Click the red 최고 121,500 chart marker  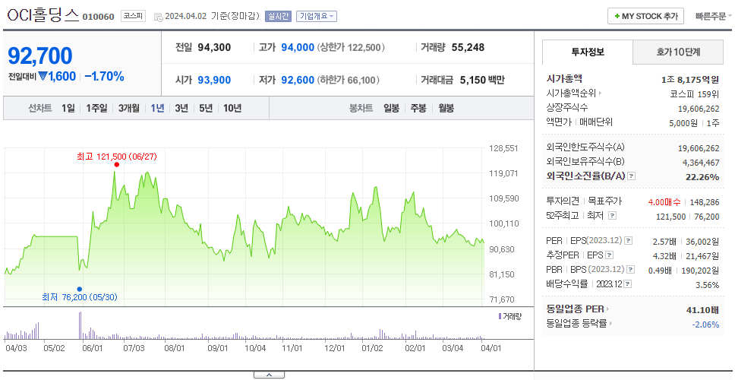pyautogui.click(x=117, y=164)
